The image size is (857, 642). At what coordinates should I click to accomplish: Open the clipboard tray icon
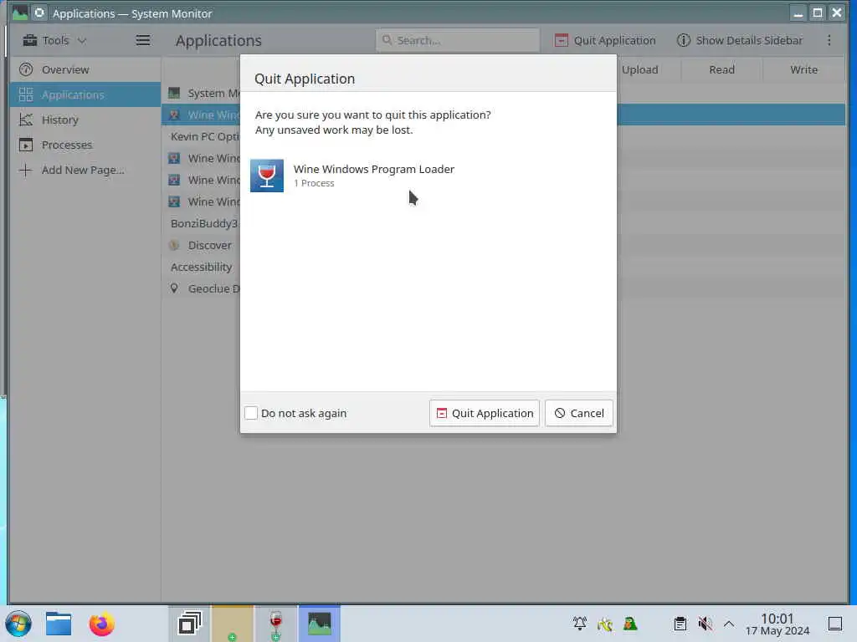click(680, 624)
